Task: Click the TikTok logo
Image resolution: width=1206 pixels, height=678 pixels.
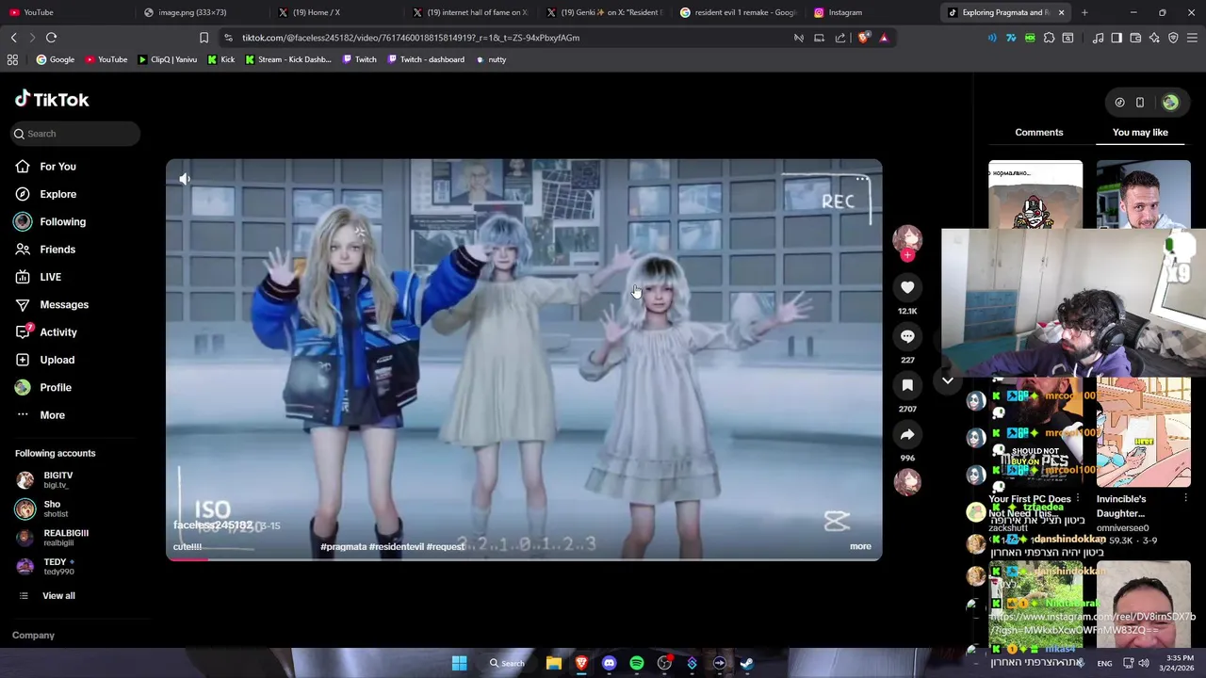Action: click(x=52, y=99)
